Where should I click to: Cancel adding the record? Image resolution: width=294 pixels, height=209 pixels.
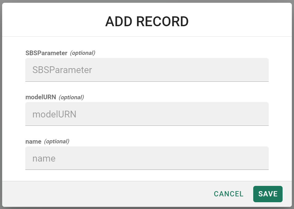click(229, 194)
